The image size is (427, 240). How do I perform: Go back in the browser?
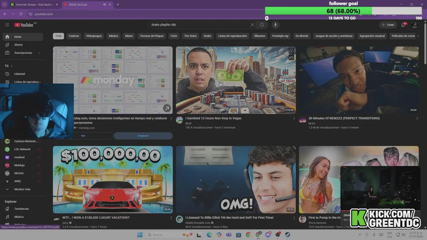pyautogui.click(x=5, y=14)
